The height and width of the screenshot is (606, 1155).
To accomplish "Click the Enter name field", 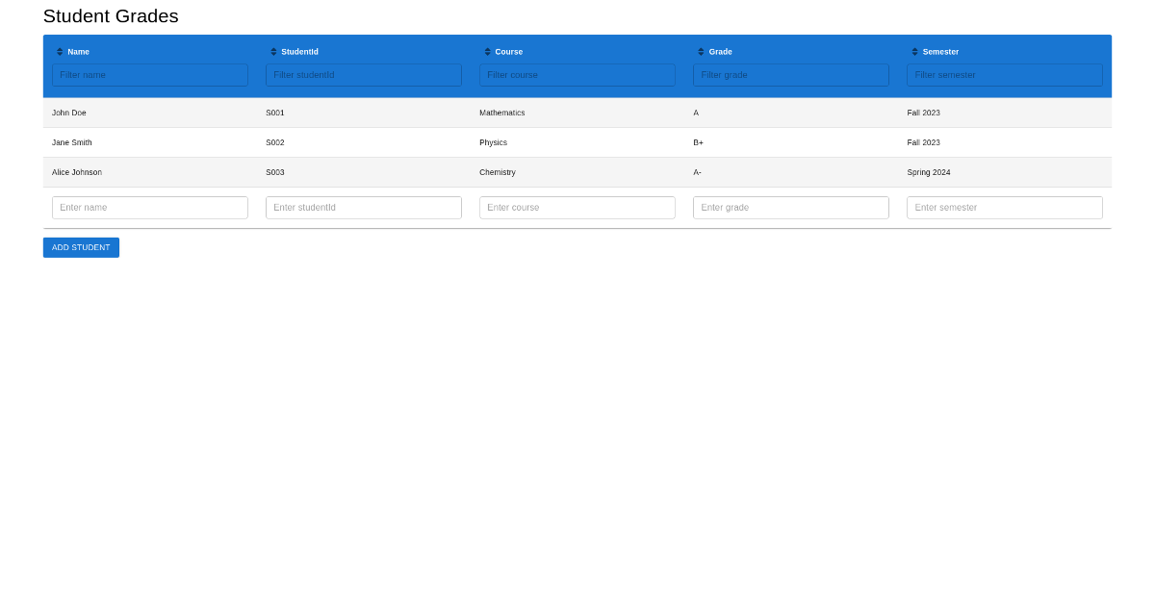I will tap(150, 207).
